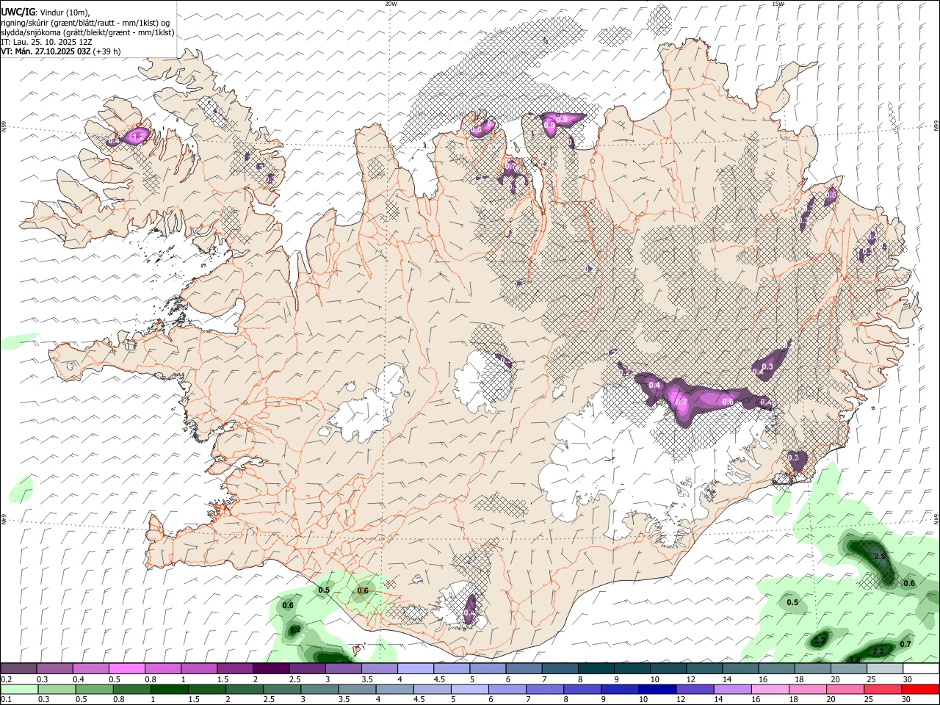The width and height of the screenshot is (940, 705).
Task: Select the lavender snow swatch labeled 4
Action: click(x=415, y=668)
